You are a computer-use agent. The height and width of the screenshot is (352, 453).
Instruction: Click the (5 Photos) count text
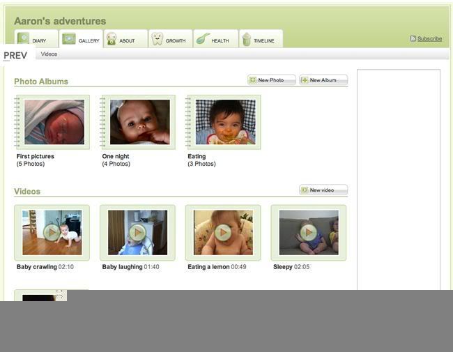tap(31, 164)
